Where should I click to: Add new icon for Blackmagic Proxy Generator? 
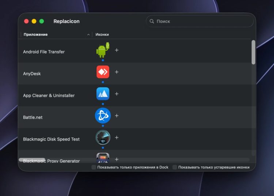point(117,159)
